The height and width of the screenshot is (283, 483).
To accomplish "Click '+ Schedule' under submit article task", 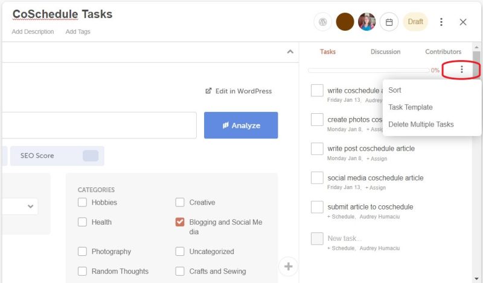I will tap(341, 217).
